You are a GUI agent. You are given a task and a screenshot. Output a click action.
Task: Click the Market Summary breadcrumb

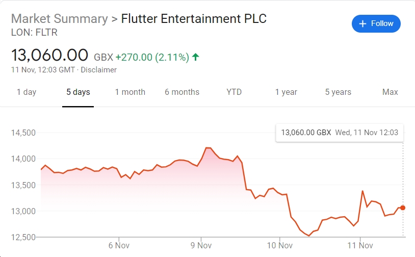[59, 19]
